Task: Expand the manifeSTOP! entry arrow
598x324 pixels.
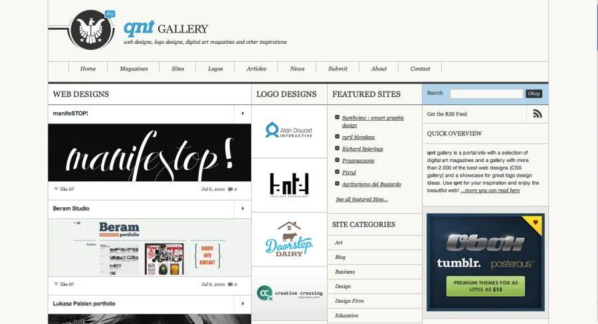Action: pyautogui.click(x=243, y=114)
